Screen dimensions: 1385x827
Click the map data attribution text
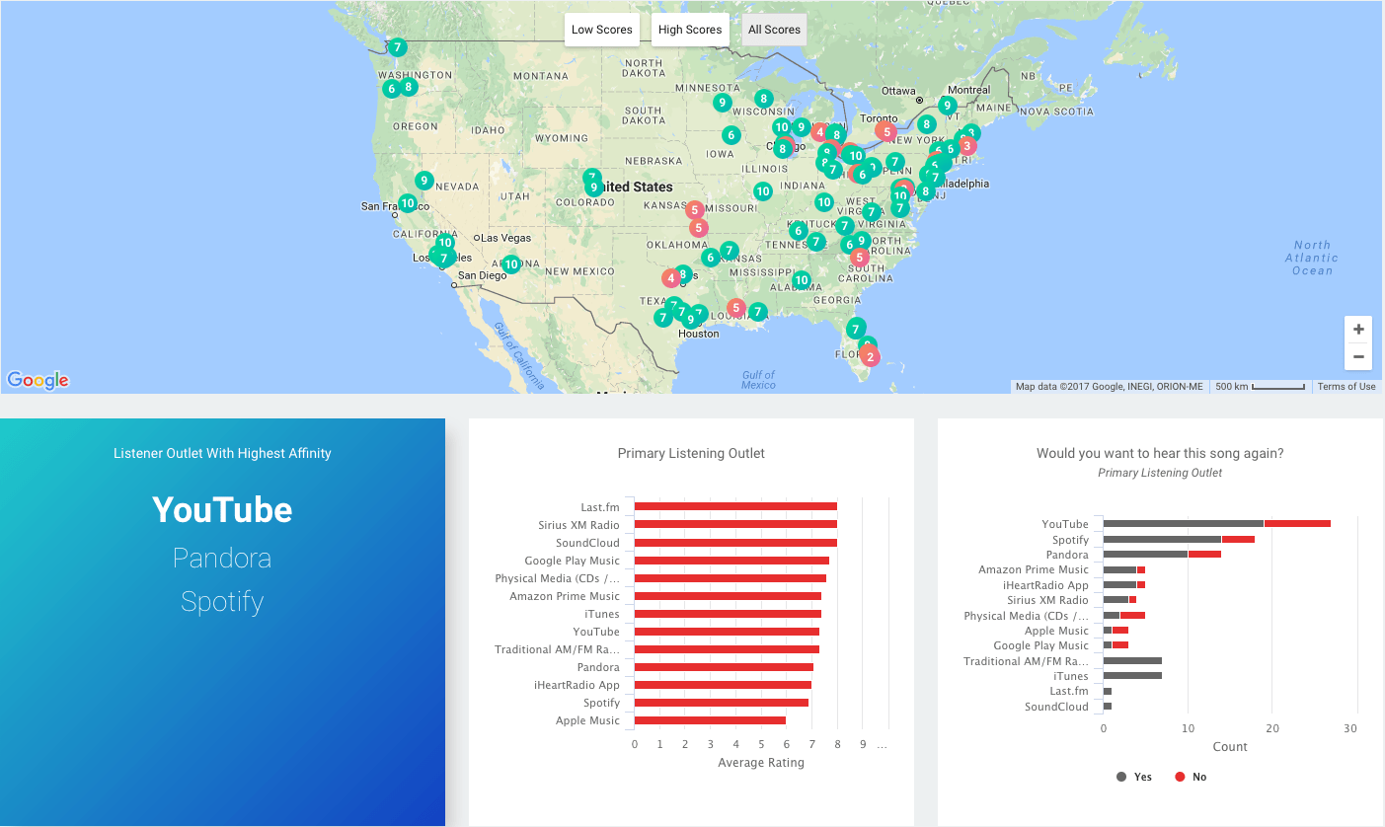tap(1110, 387)
